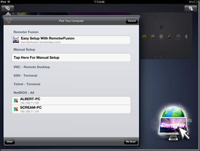Open the settings gears button
Image resolution: width=200 pixels, height=151 pixels.
point(190,8)
